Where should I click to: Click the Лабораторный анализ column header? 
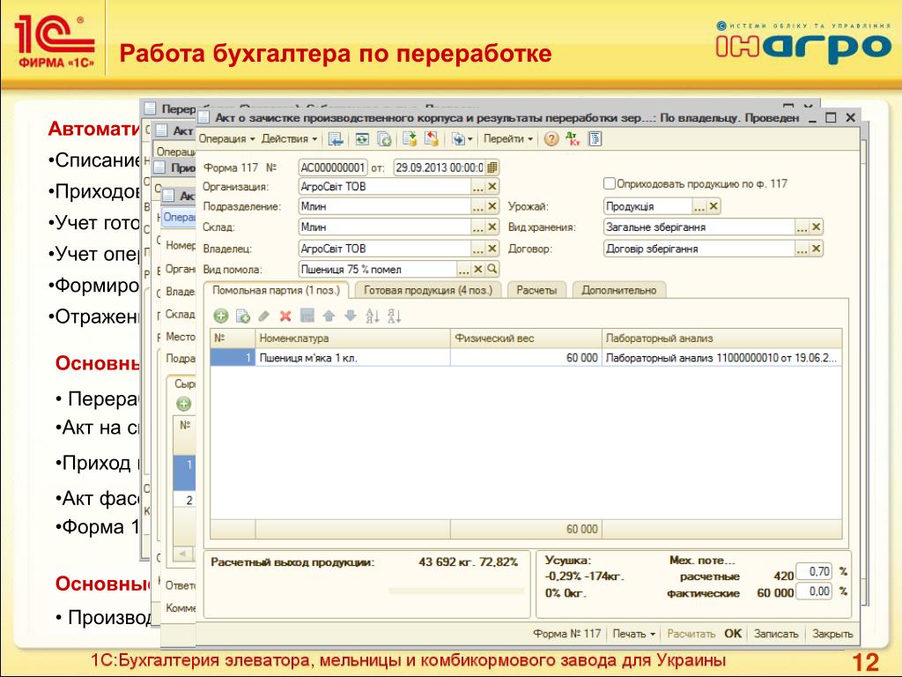click(722, 338)
